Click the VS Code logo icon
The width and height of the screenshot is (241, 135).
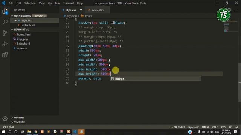coord(3,3)
